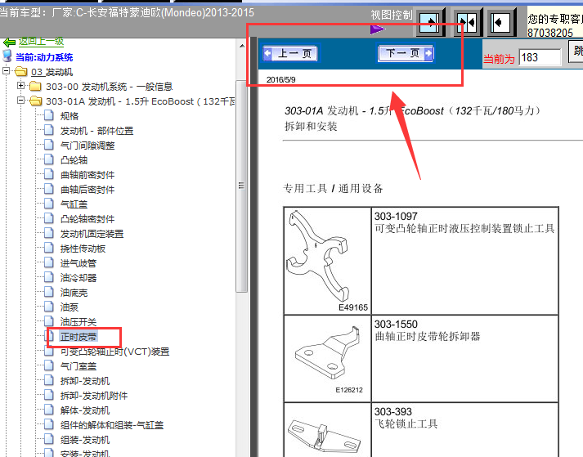Click the purple triangle marker icon
This screenshot has height=457, width=583.
click(377, 29)
